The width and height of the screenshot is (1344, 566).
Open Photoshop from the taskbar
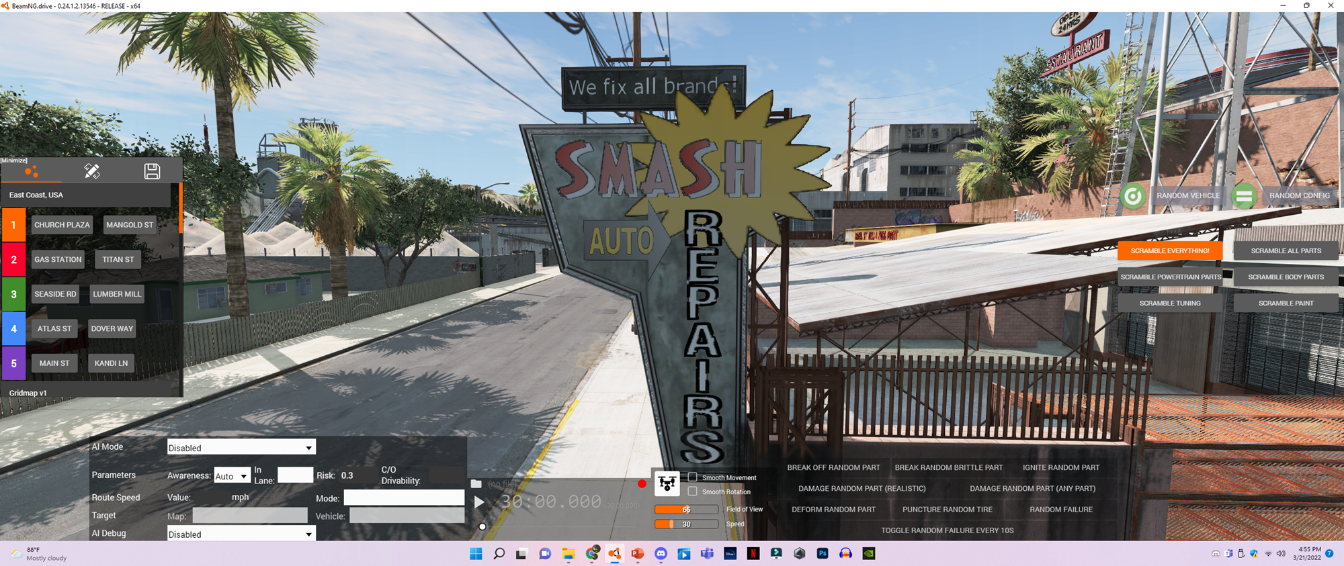pyautogui.click(x=822, y=554)
